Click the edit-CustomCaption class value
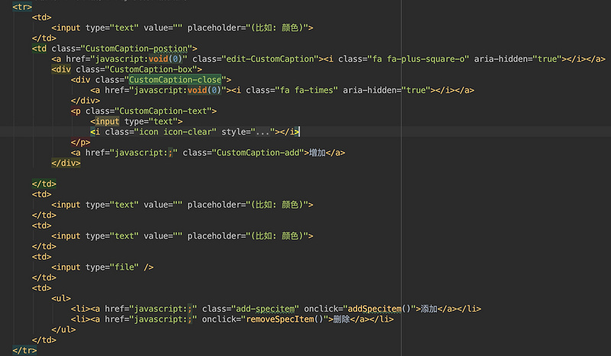 [x=270, y=59]
